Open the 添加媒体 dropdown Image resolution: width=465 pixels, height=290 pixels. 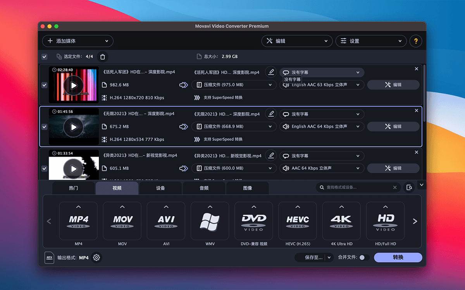(x=77, y=41)
